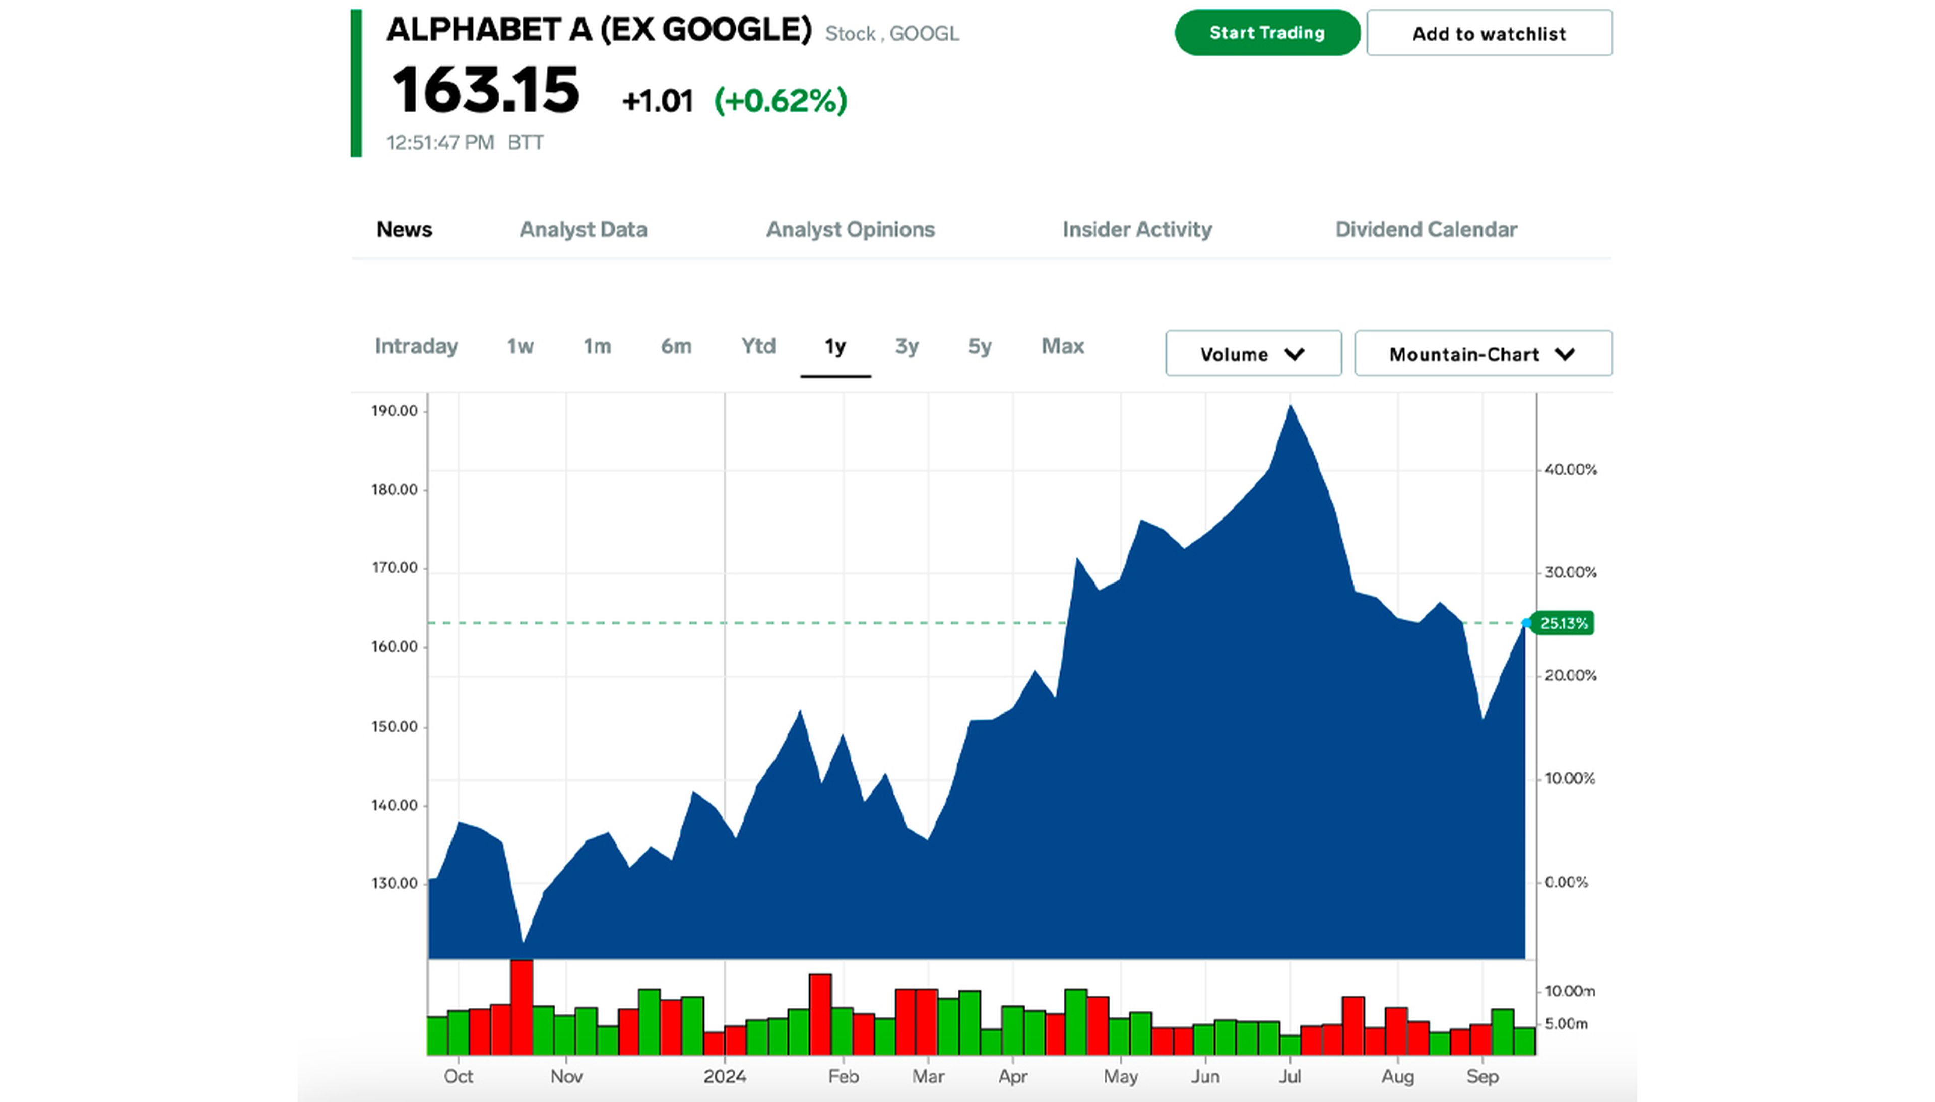Click the BTT exchange label
Screen dimensions: 1935x1102
pos(525,142)
